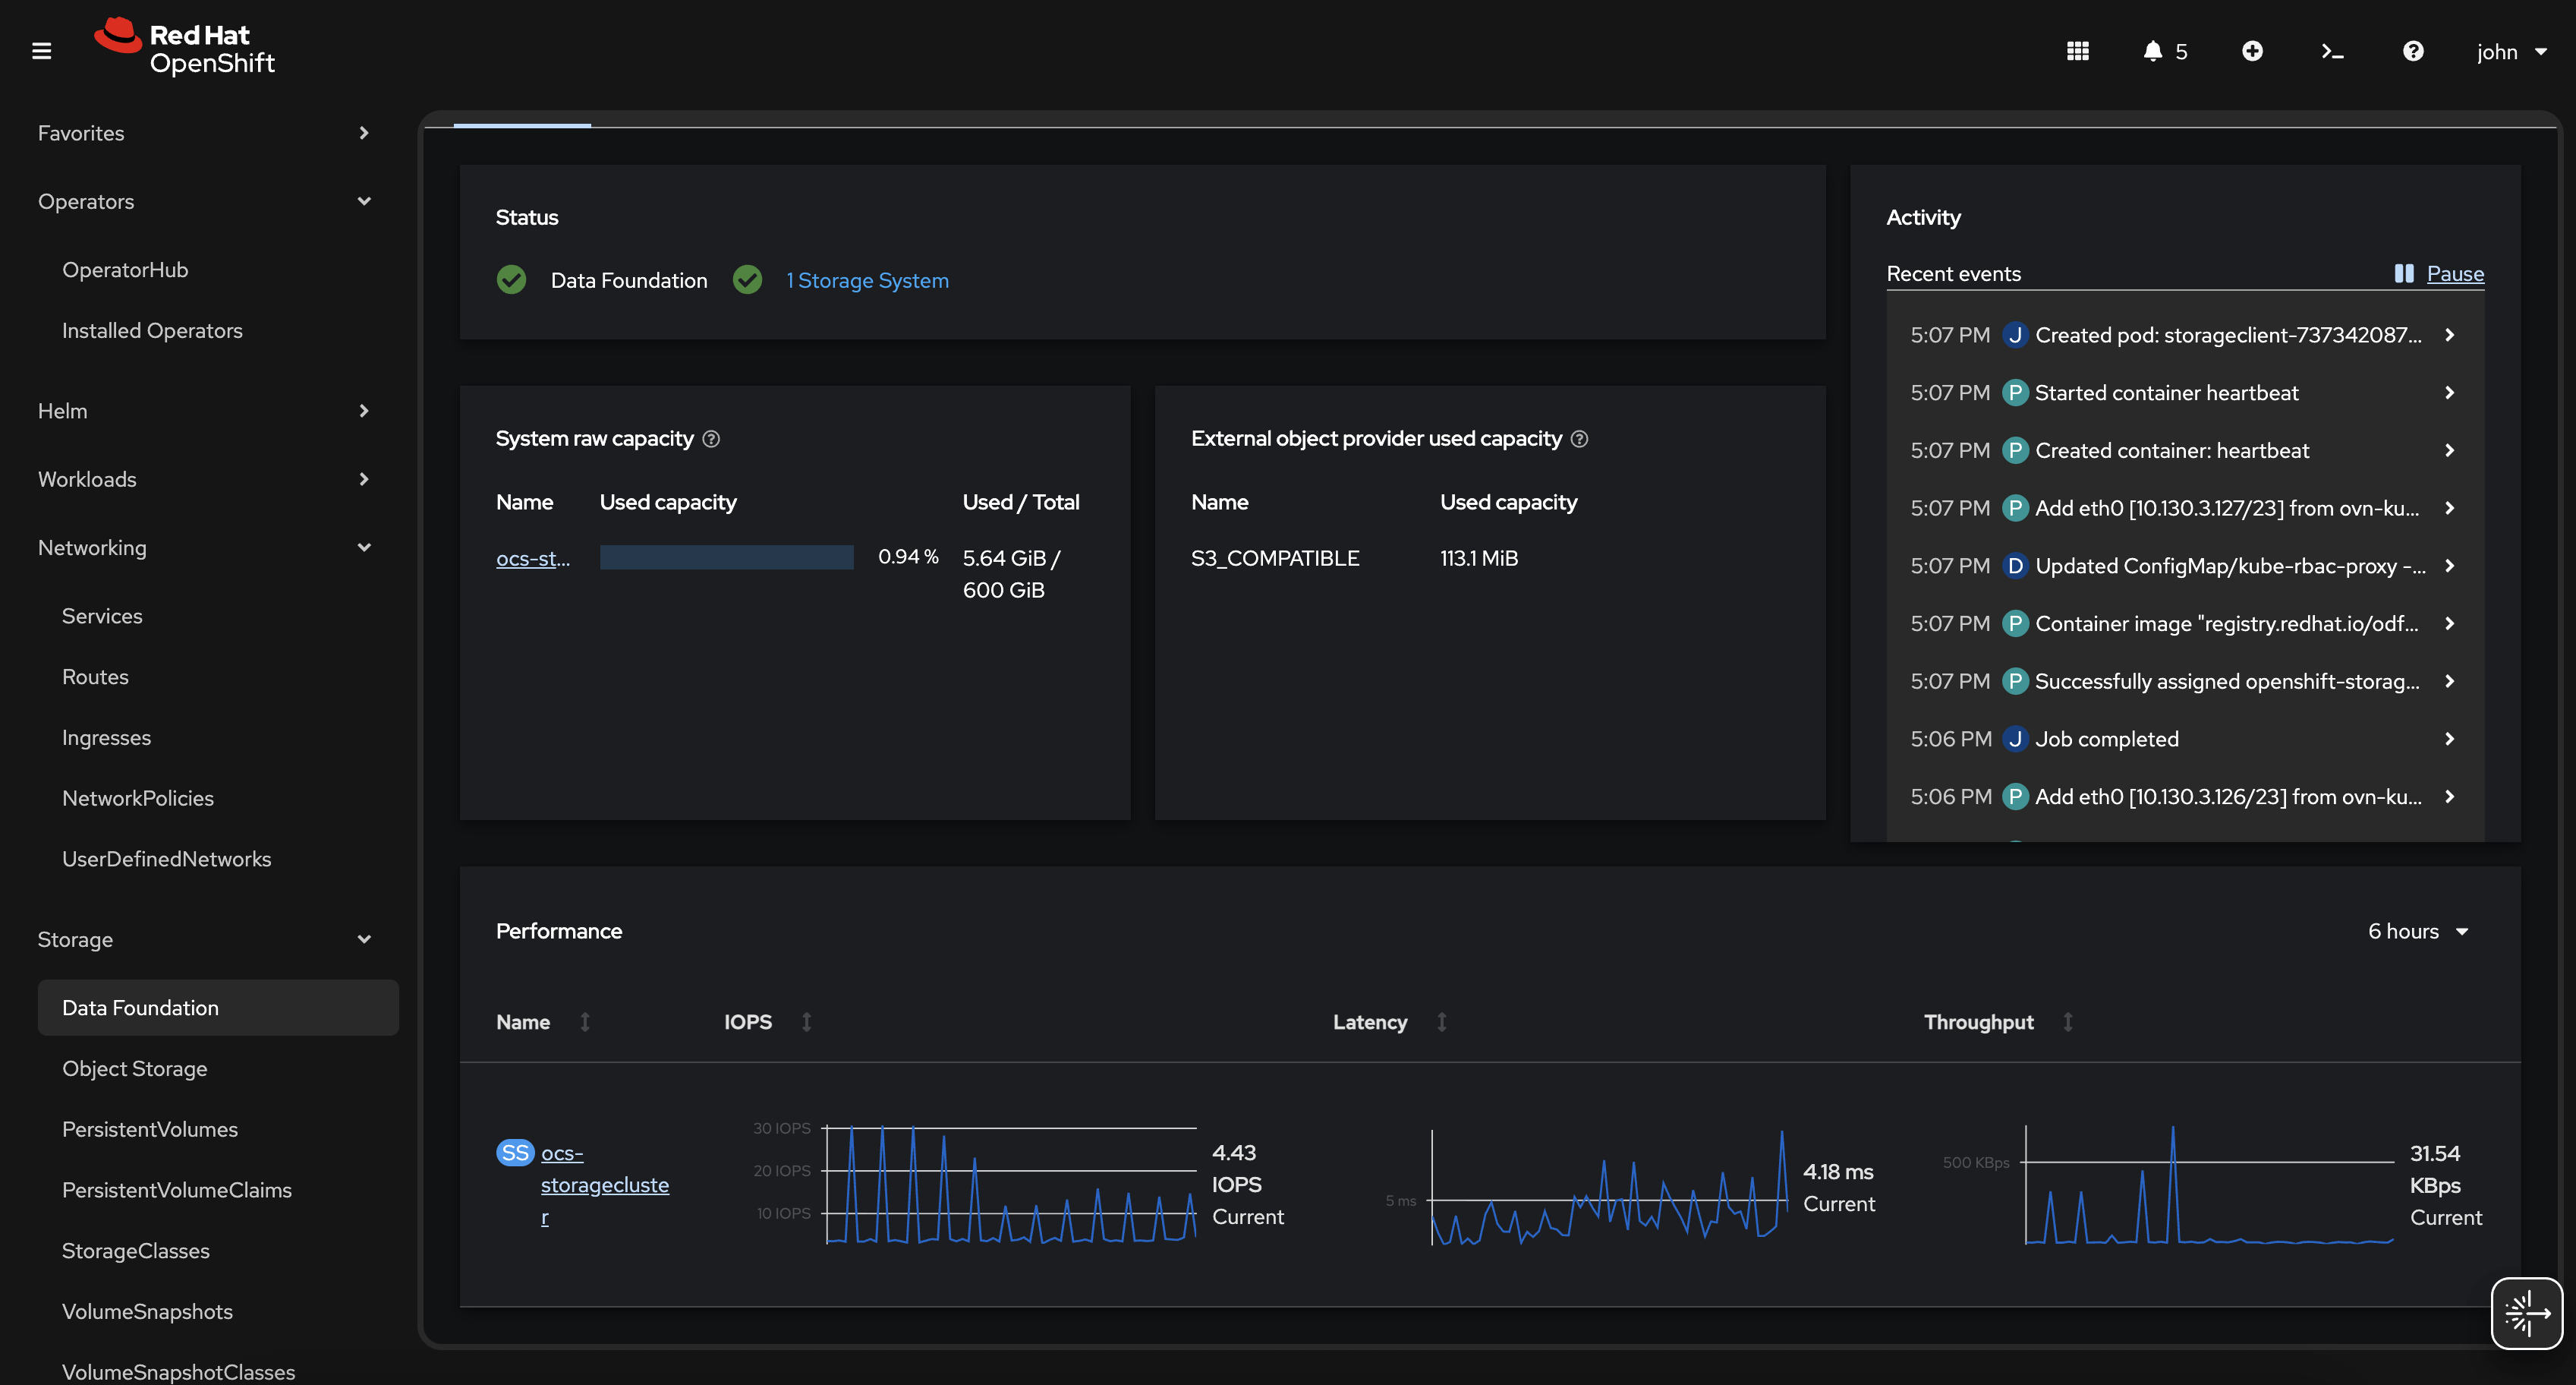2576x1385 pixels.
Task: Open the application launcher grid
Action: point(2077,51)
